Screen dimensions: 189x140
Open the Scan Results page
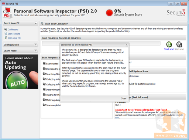[x=14, y=34]
